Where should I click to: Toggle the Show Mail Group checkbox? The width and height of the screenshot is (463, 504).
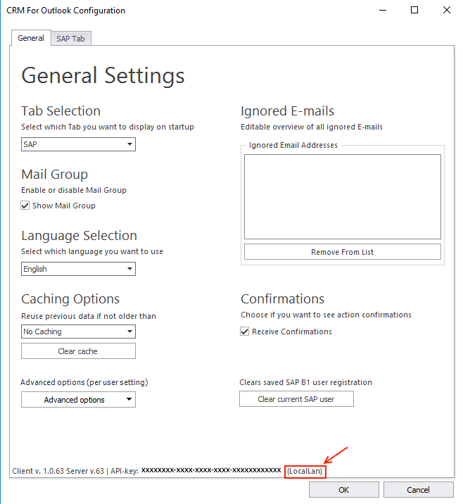pos(25,206)
